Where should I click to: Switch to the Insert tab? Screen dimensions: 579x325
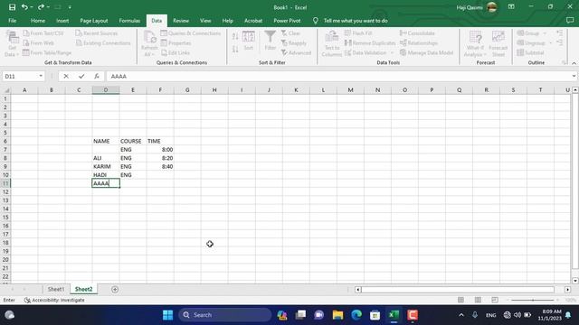[62, 21]
